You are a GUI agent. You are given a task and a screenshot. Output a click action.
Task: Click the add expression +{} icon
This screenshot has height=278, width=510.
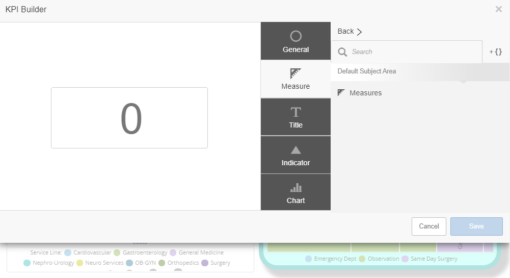(x=496, y=52)
